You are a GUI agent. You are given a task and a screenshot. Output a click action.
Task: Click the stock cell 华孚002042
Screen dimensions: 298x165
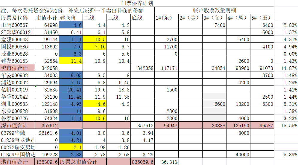tap(17, 97)
